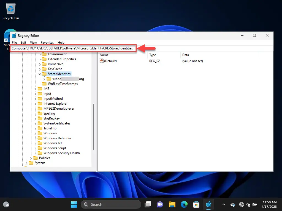Select the SystemCertificates tree item
The width and height of the screenshot is (282, 211).
[x=57, y=123]
